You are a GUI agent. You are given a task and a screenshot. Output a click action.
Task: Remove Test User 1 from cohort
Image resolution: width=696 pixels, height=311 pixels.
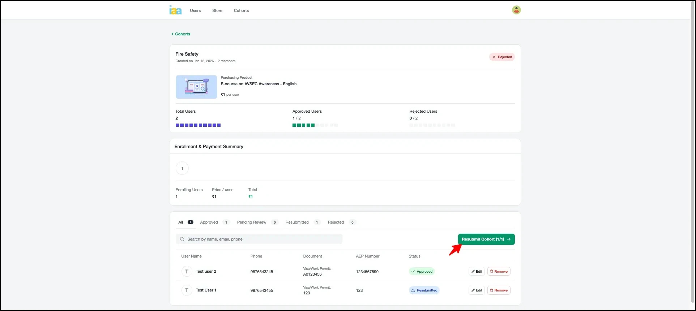pyautogui.click(x=499, y=290)
